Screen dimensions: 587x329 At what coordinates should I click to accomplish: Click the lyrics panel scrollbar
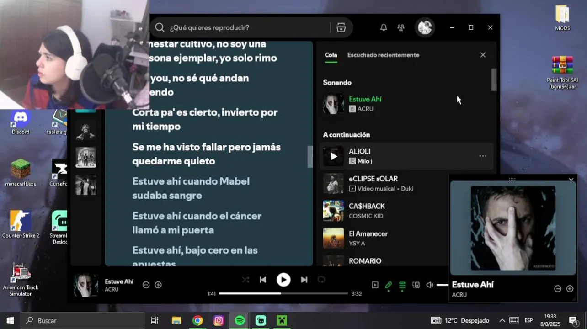(310, 157)
